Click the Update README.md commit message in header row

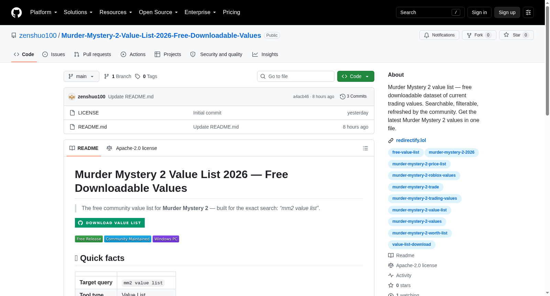coord(131,97)
